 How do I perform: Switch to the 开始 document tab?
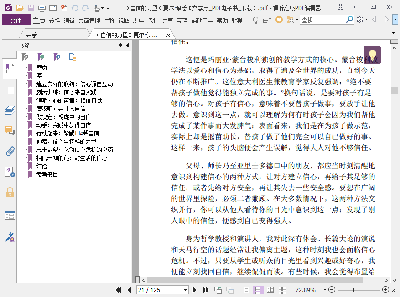pyautogui.click(x=31, y=35)
